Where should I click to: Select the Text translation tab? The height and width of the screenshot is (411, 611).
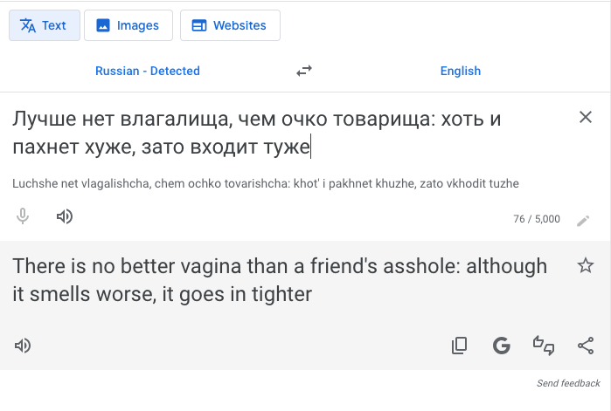point(45,25)
